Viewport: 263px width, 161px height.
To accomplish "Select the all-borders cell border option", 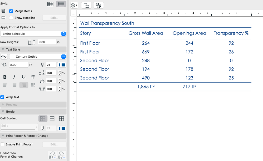I will coord(61,118).
